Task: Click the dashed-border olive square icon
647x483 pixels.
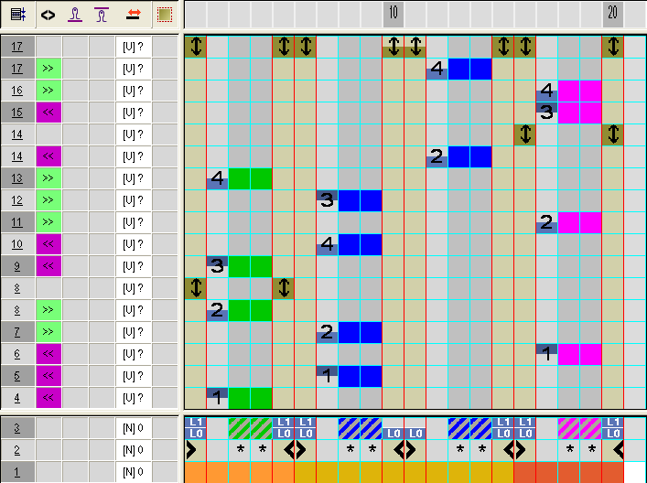Action: click(x=164, y=15)
